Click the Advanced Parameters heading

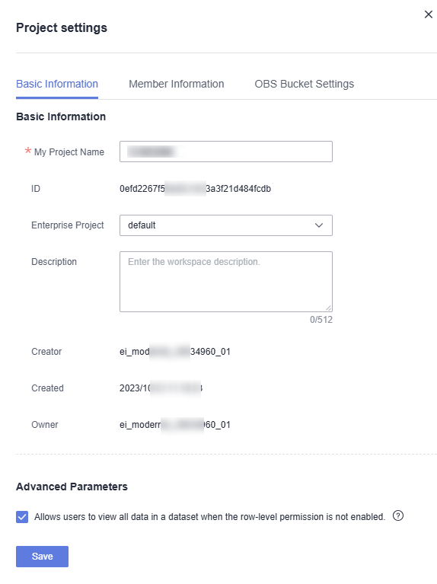coord(72,487)
